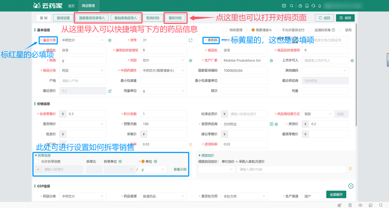Viewport: 389px width, 208px height.
Task: Click the 复制 button
Action: tap(44, 18)
